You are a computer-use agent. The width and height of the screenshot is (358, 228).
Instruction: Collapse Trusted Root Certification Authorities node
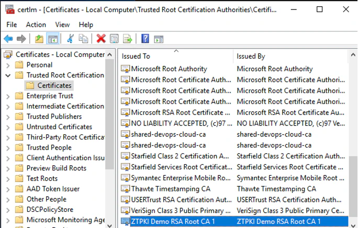point(8,75)
